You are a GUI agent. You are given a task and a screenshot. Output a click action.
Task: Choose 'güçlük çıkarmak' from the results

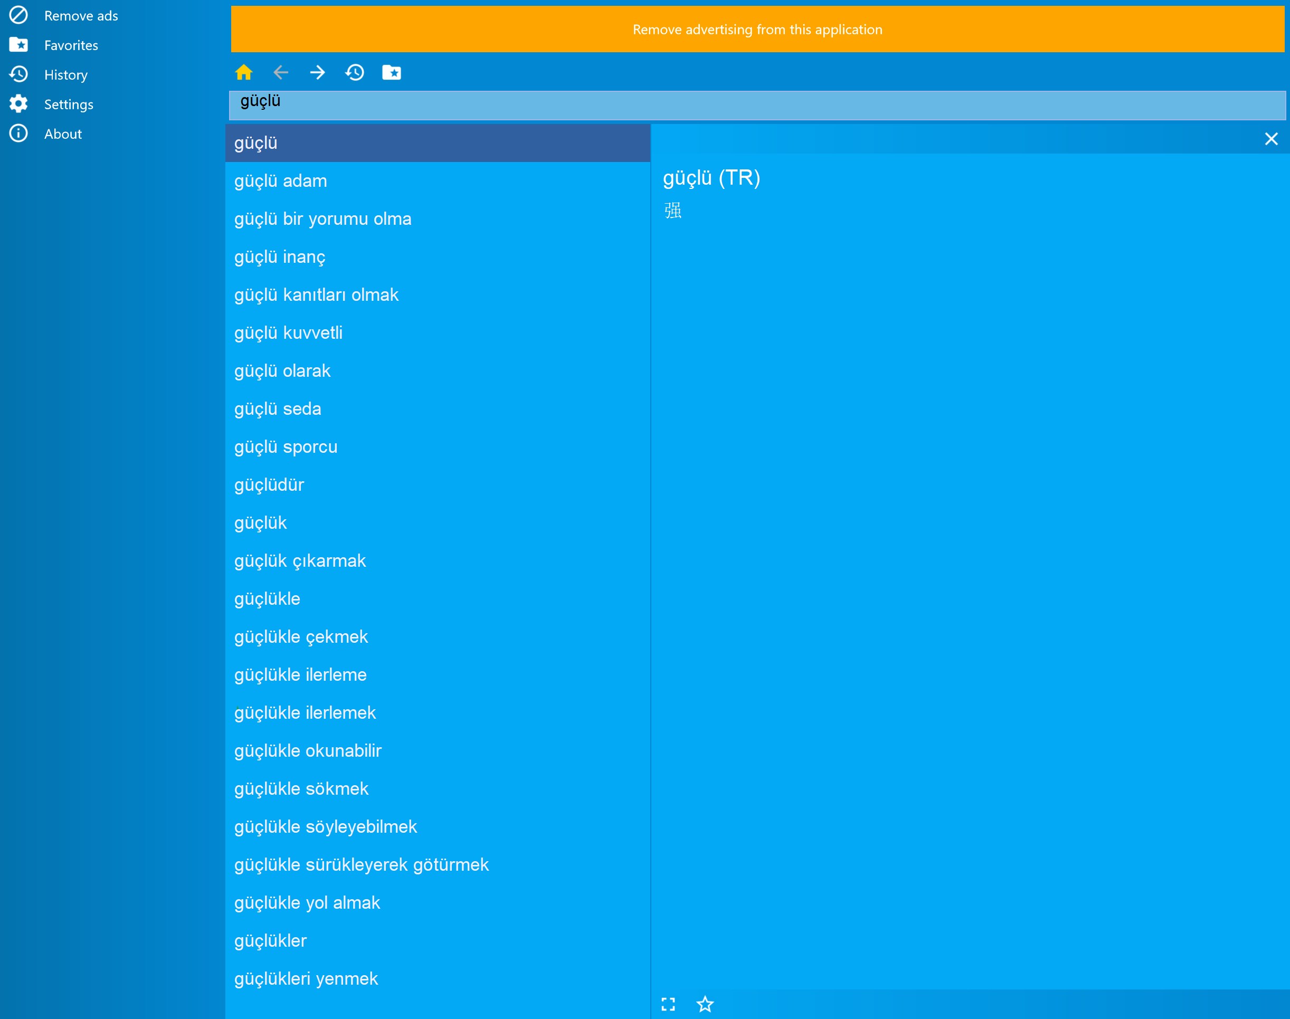click(299, 561)
